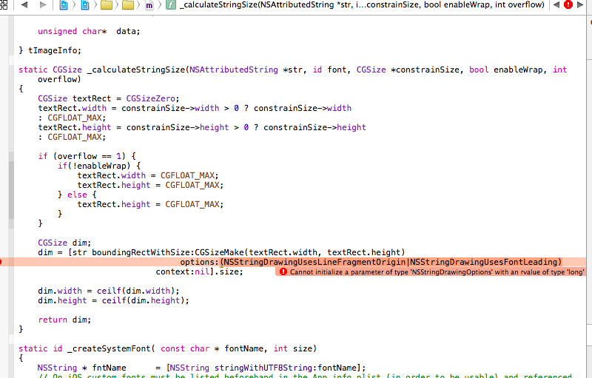Jump to the previous issue arrow

[x=556, y=5]
